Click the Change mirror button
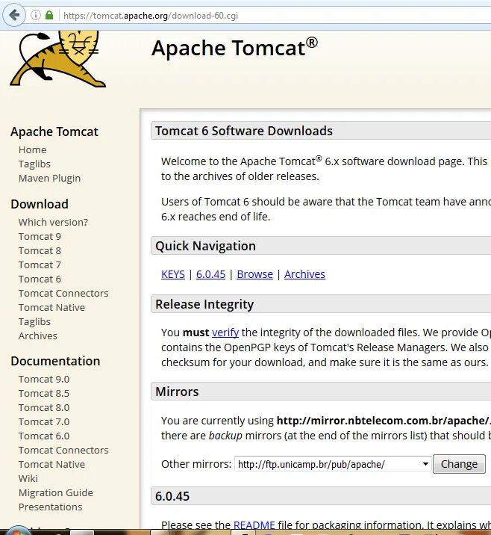491x535 pixels. pos(459,464)
